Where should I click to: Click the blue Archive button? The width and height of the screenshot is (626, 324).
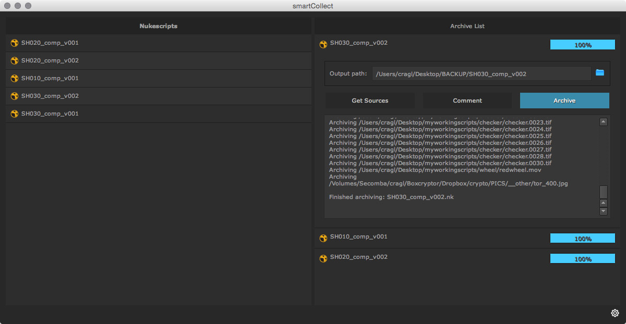tap(564, 101)
